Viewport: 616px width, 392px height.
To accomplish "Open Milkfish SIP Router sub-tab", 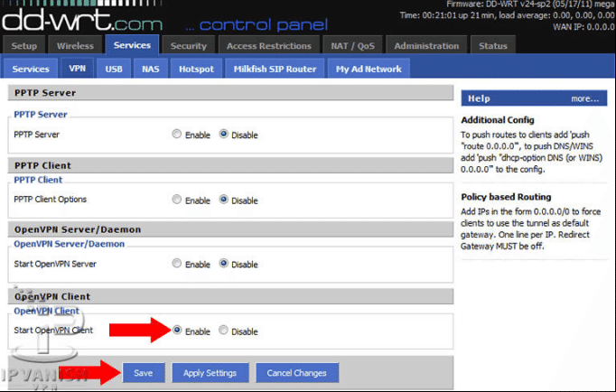I will coord(275,69).
